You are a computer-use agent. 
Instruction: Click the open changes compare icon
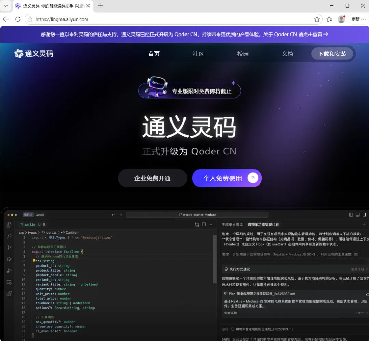(x=197, y=224)
